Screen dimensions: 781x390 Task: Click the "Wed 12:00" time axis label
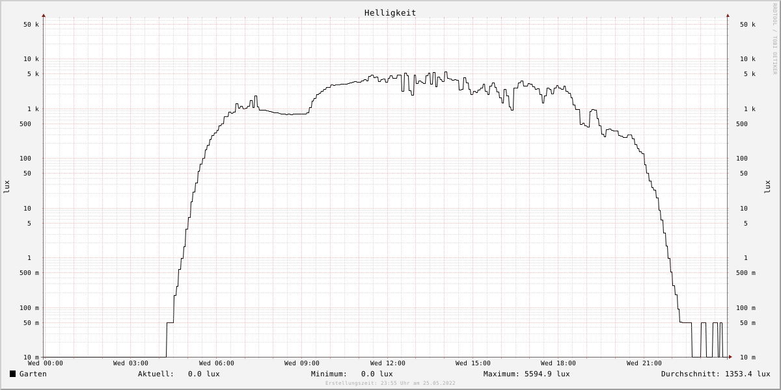click(388, 363)
